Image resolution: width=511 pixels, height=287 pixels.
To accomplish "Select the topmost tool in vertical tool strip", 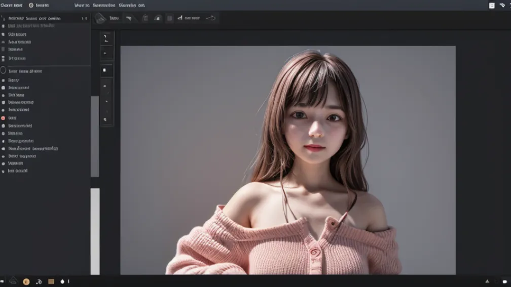I will click(x=106, y=38).
